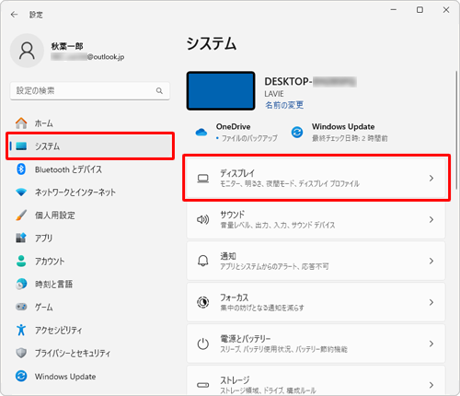This screenshot has height=396, width=460.
Task: Maximize the 設定 window
Action: [x=420, y=10]
